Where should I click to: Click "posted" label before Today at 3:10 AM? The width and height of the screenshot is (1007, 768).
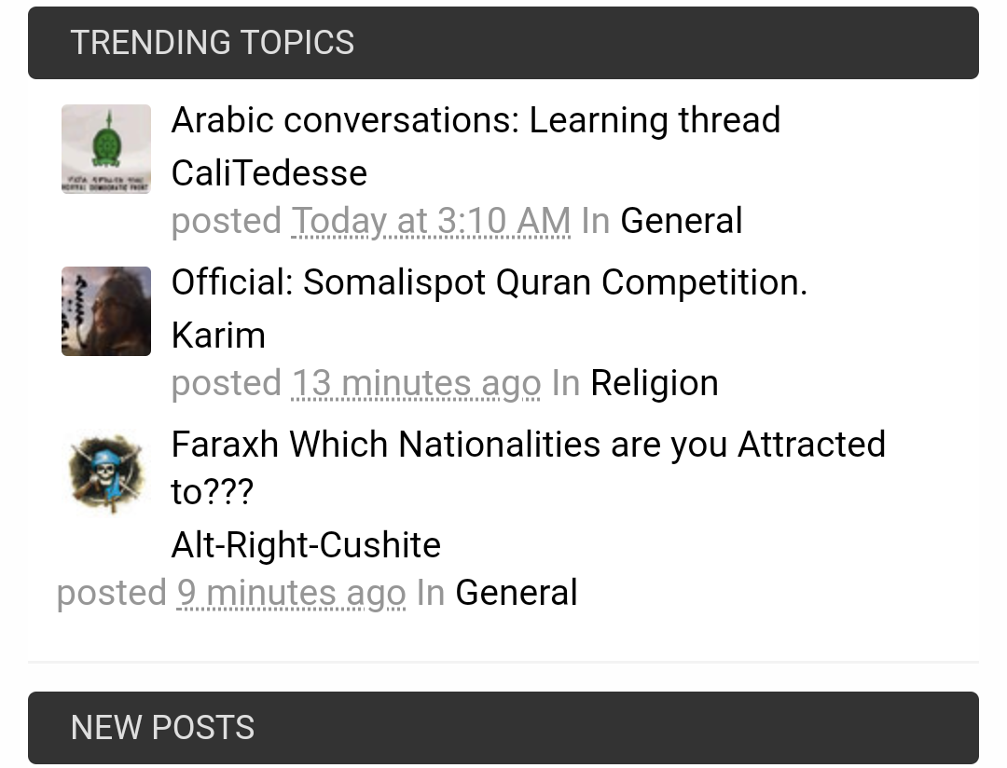click(226, 222)
